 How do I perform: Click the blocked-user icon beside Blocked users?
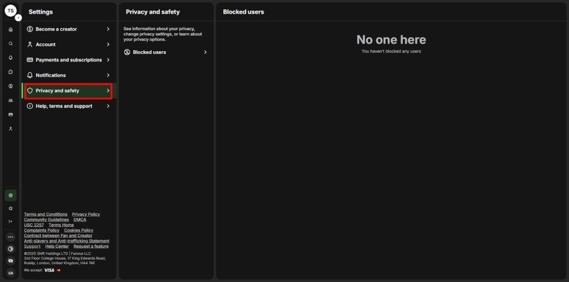click(x=127, y=52)
